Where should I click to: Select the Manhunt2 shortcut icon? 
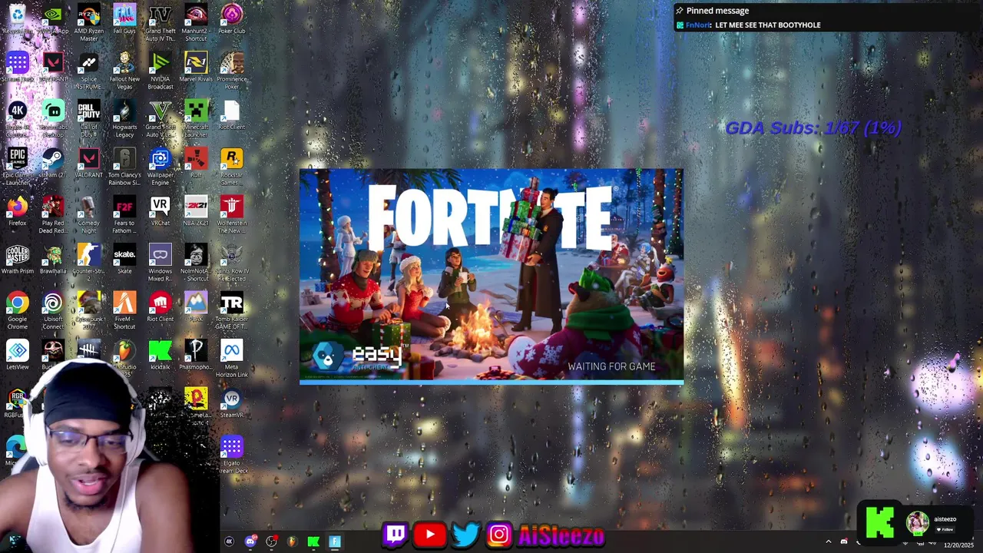click(x=196, y=23)
